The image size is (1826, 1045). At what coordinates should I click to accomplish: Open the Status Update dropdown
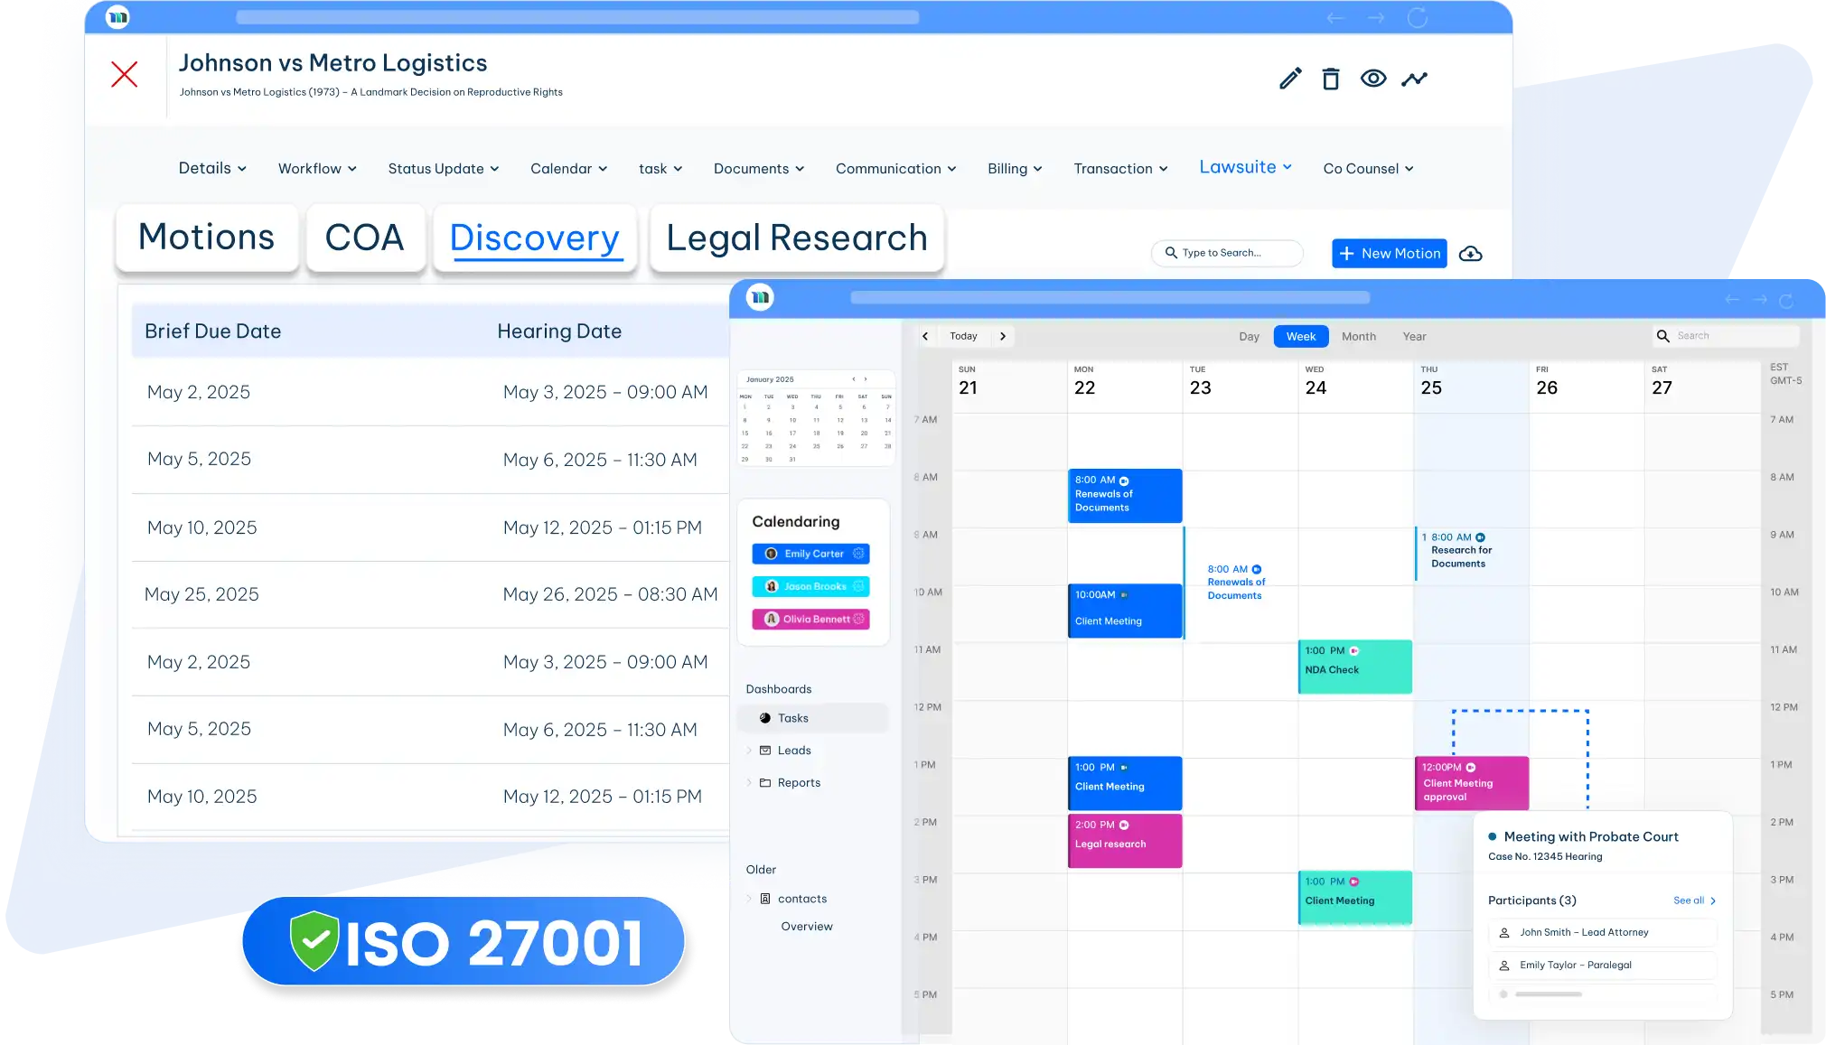point(444,169)
